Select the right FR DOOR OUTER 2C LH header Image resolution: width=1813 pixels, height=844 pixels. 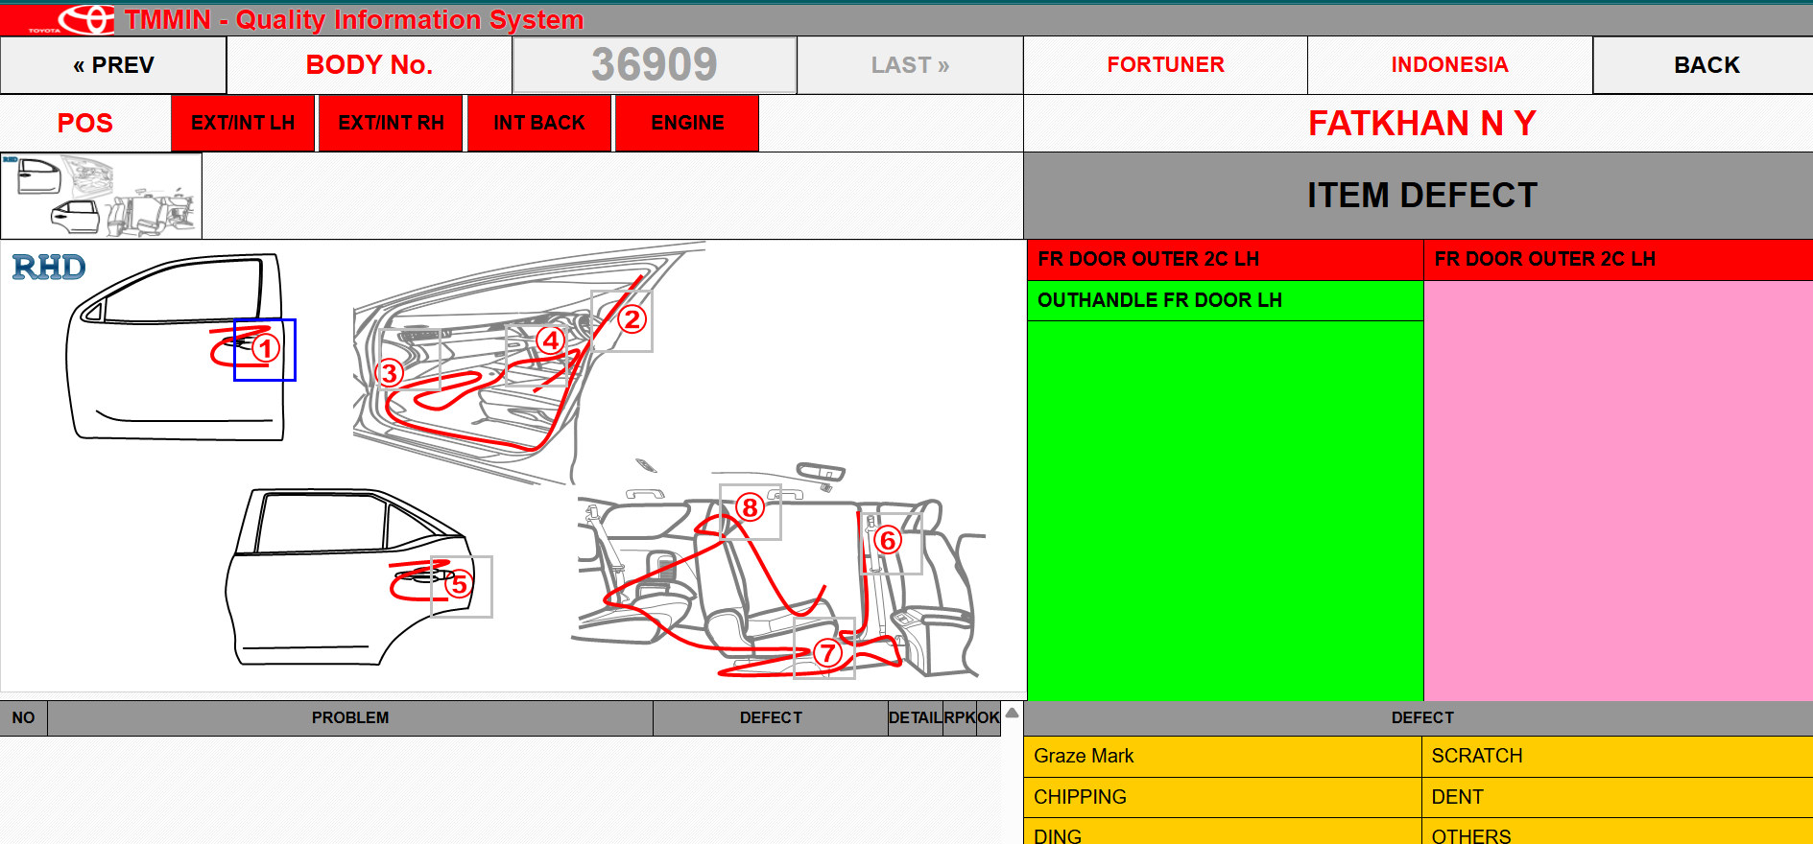(x=1618, y=259)
